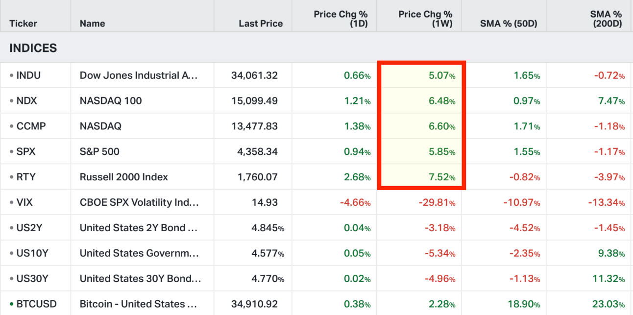
Task: Click the US2Y yield 4.845%
Action: click(x=268, y=228)
